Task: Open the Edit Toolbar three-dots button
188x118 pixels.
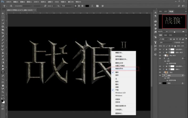Action: [x=3, y=95]
